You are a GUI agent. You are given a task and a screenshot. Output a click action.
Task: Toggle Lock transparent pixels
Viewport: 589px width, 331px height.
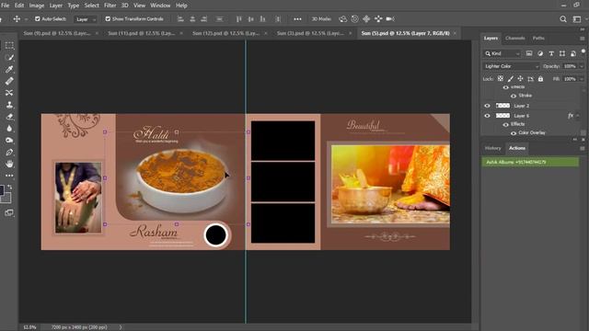tap(501, 79)
